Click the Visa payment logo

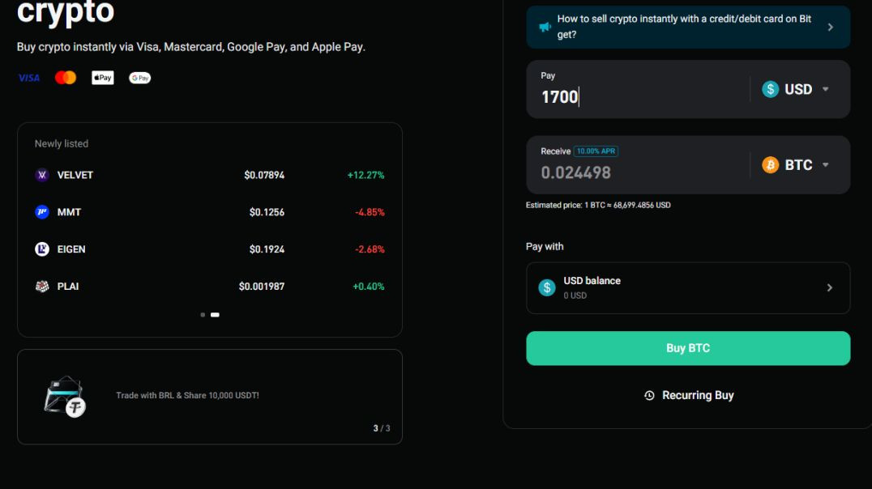tap(29, 78)
